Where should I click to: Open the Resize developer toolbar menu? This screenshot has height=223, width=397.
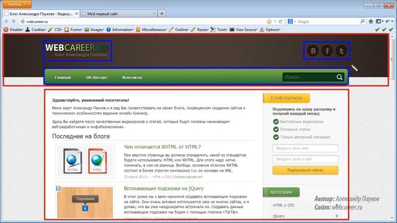(200, 30)
